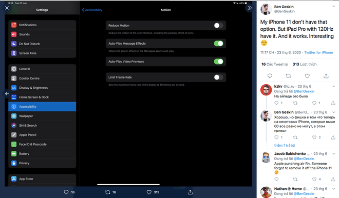Screen dimensions: 339x198
Task: Click the Motion page title
Action: coord(166,10)
